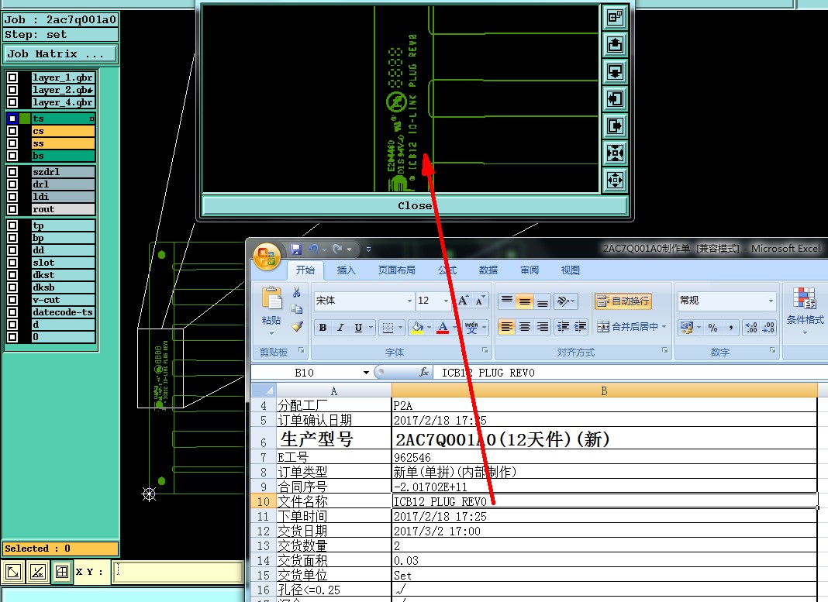
Task: Toggle bold formatting
Action: click(x=323, y=328)
